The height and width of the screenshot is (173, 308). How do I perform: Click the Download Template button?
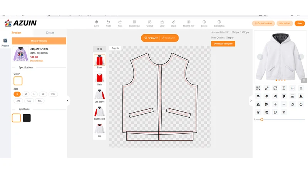223,43
